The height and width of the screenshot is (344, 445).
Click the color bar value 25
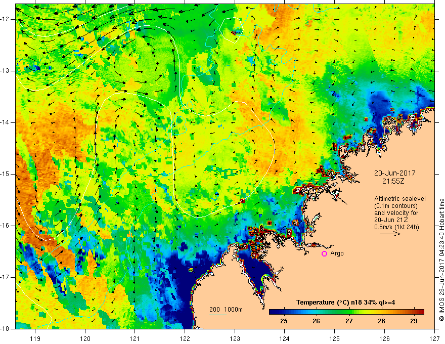pos(284,321)
